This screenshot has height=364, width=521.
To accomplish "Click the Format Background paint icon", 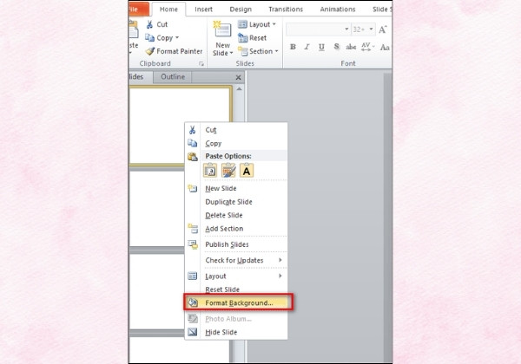I will pyautogui.click(x=193, y=302).
